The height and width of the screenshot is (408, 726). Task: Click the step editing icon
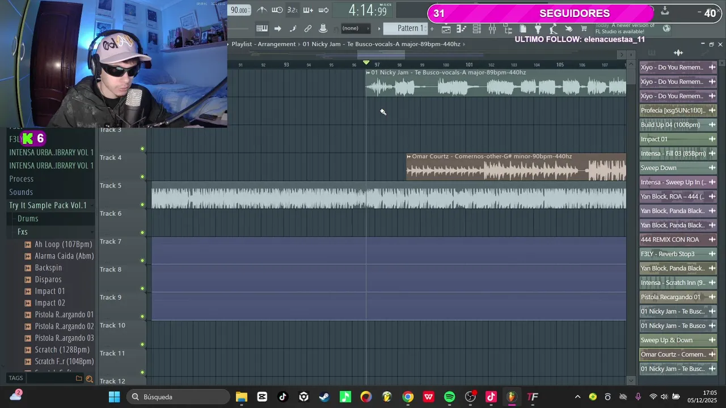pos(293,28)
